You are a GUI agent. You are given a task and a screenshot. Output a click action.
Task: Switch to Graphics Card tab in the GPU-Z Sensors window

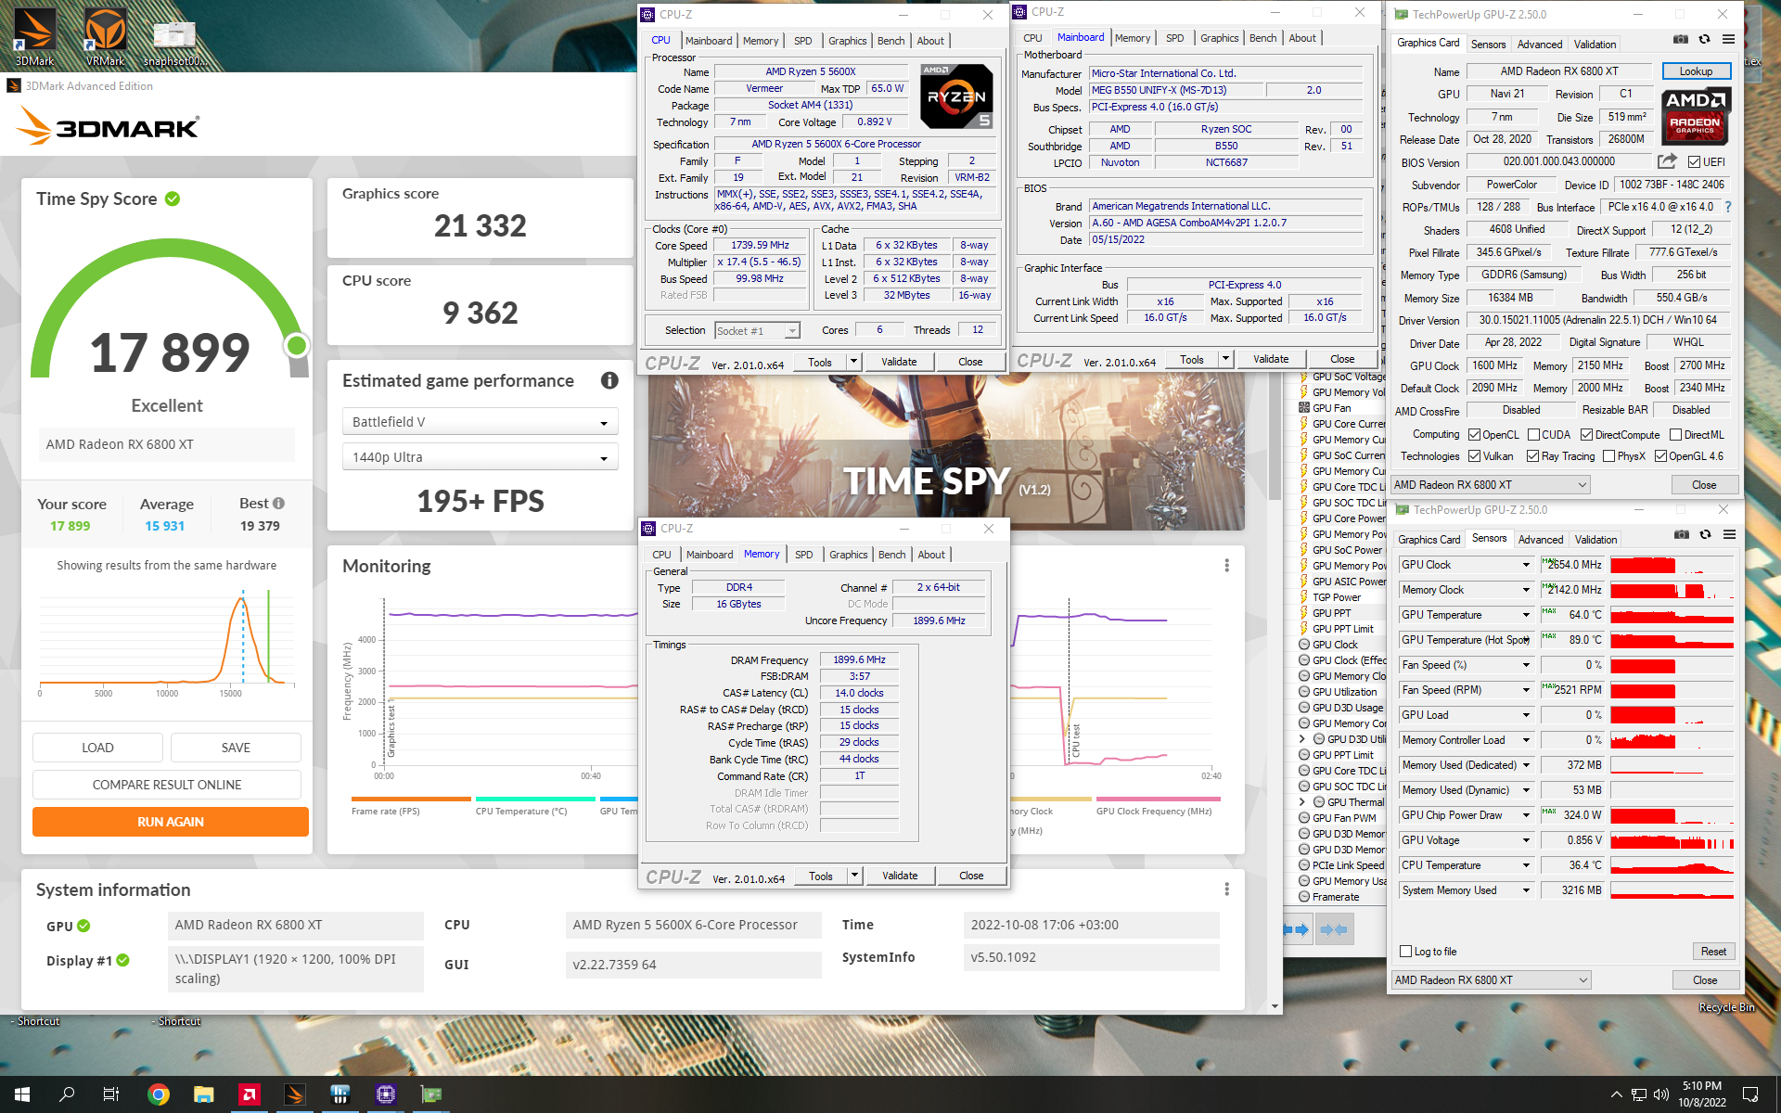tap(1429, 539)
